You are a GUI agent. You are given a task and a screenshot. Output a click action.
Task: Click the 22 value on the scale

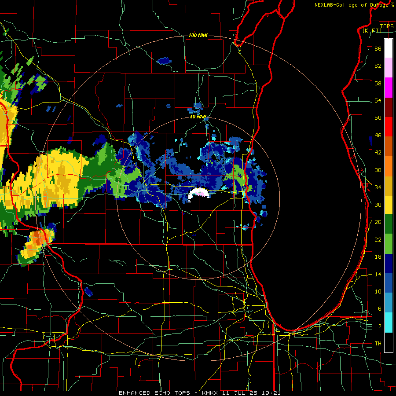pos(378,239)
